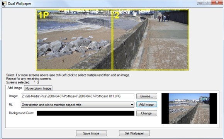Click the yellow divider between screens 1 and 2
This screenshot has height=139, width=224.
point(112,40)
